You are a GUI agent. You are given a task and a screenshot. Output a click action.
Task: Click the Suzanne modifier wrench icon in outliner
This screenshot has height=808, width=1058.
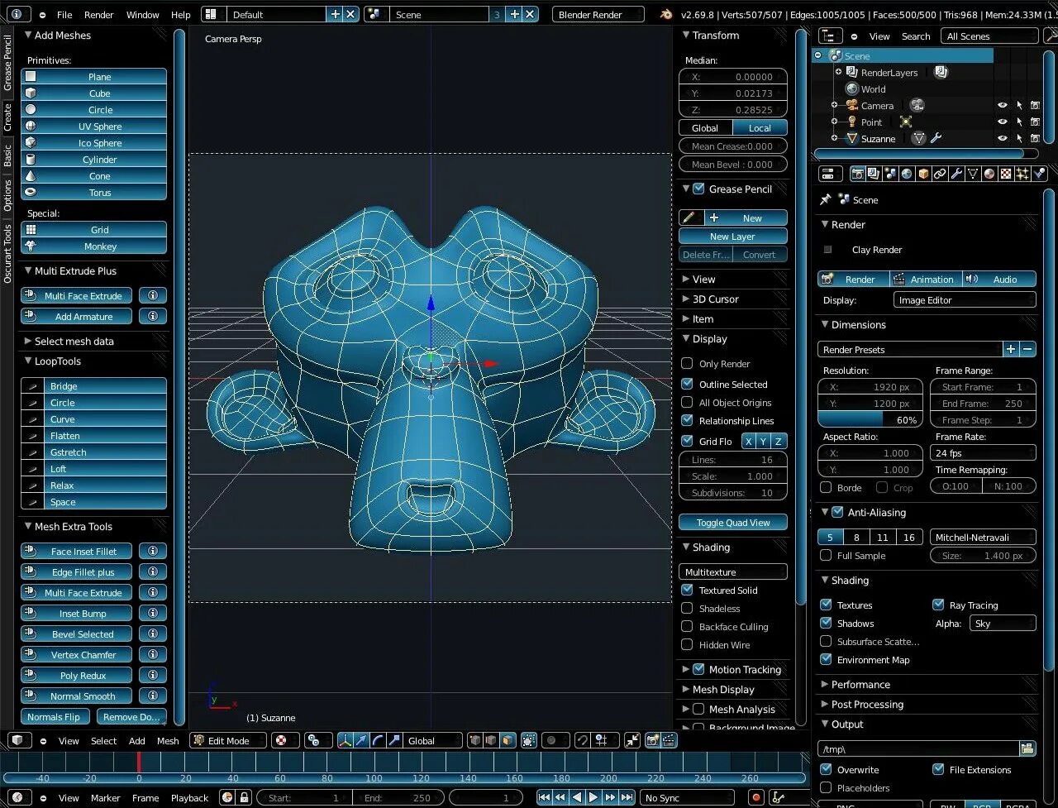(936, 139)
